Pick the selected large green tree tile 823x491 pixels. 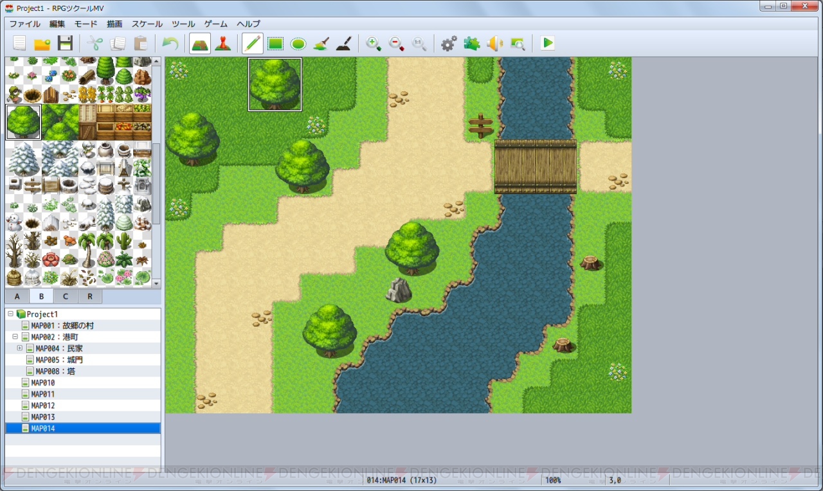click(23, 122)
